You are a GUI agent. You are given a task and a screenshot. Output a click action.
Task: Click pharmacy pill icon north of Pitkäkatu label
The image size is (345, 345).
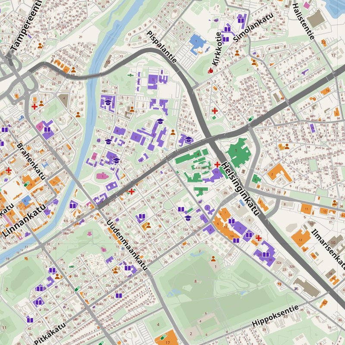coord(77,288)
